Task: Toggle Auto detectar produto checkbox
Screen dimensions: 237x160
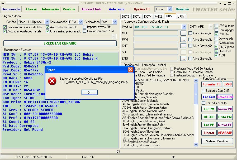Action: click(x=48, y=27)
